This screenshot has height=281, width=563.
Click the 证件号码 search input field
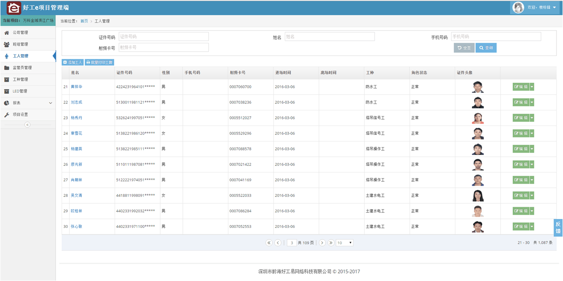click(163, 37)
